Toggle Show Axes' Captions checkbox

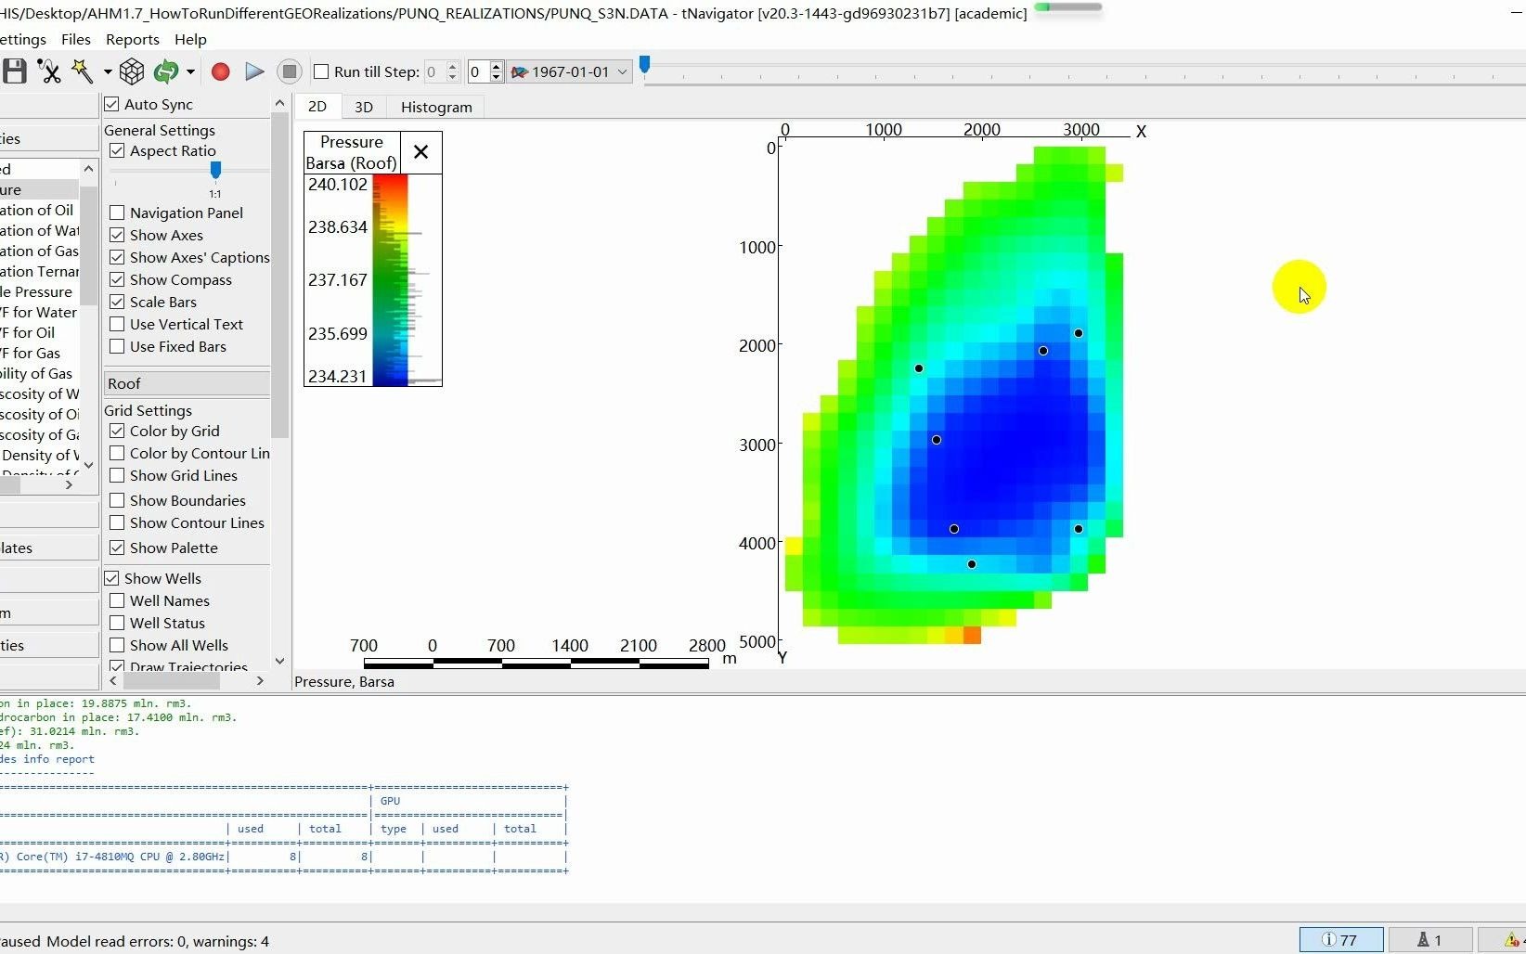(117, 257)
